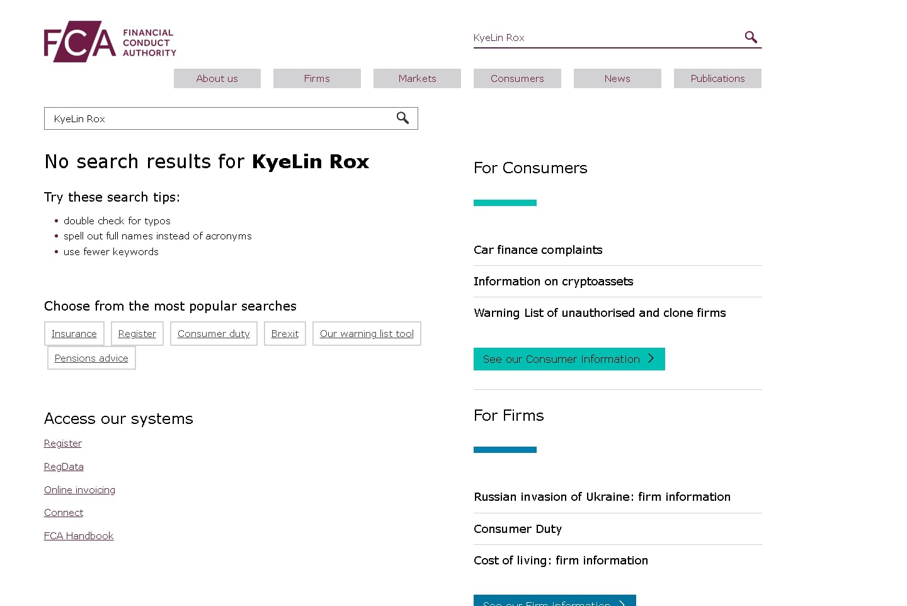Open Our warning list tool
Screen dimensions: 907x606
pos(367,333)
